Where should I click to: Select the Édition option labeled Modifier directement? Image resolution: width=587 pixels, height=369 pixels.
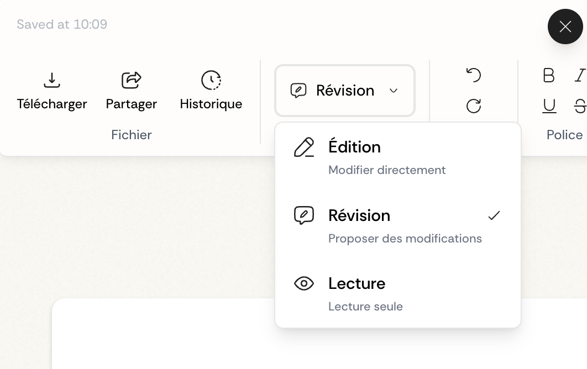point(387,170)
